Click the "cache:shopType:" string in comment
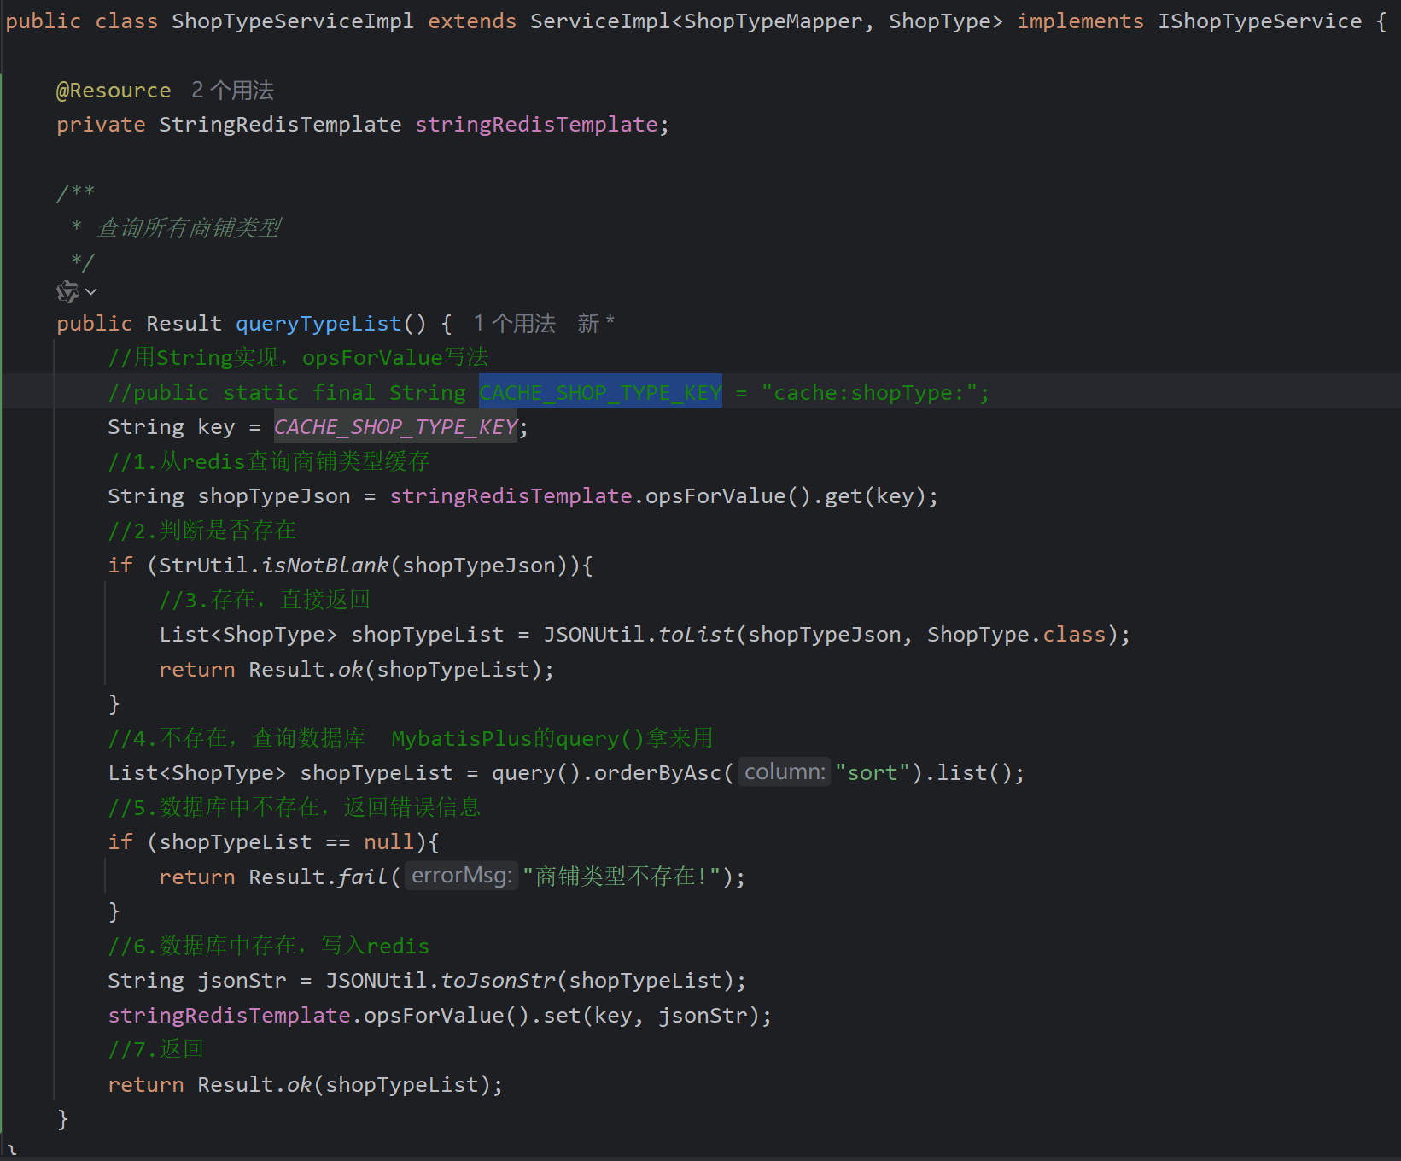 [869, 393]
